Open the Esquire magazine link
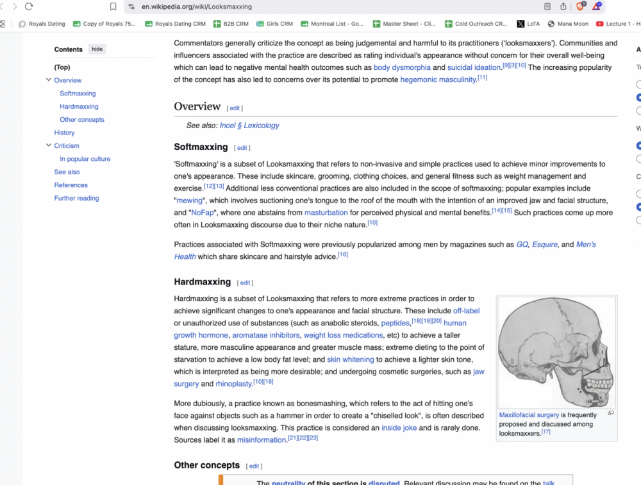 [544, 244]
